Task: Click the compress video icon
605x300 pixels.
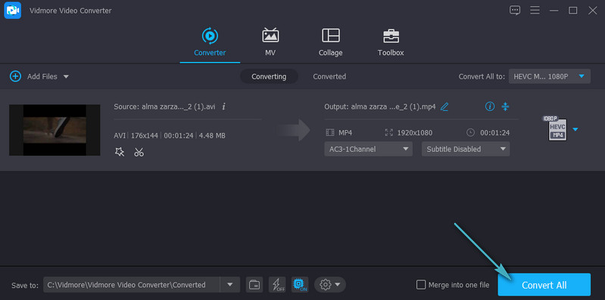Action: 506,107
